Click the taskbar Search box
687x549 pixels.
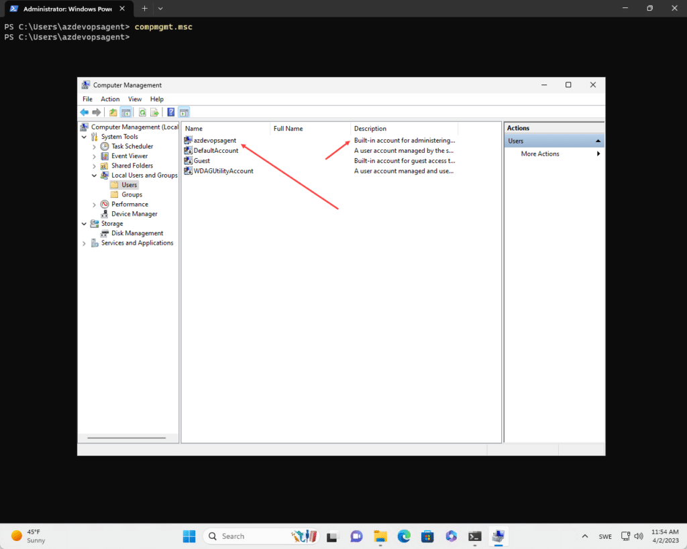coord(261,536)
